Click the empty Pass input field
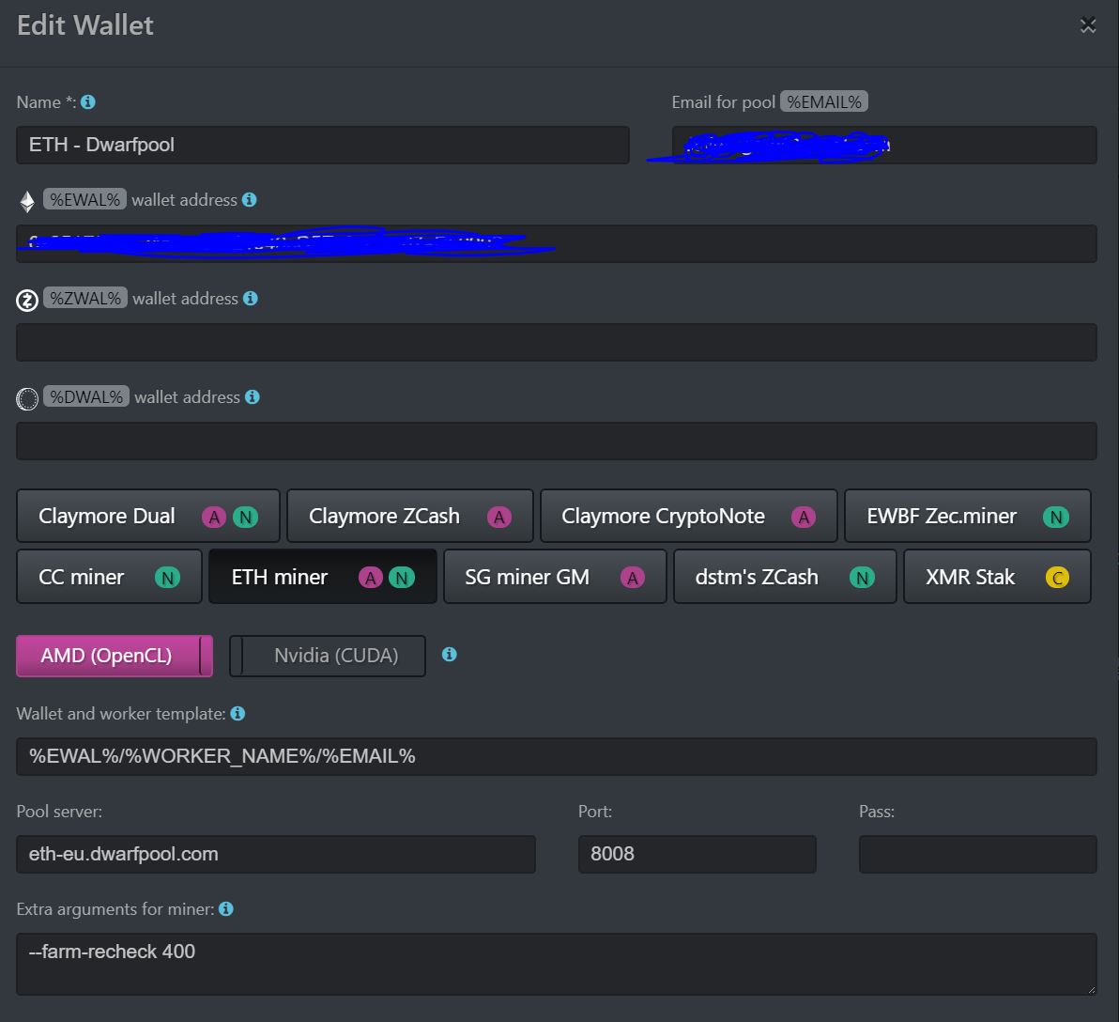This screenshot has width=1119, height=1022. pos(977,854)
